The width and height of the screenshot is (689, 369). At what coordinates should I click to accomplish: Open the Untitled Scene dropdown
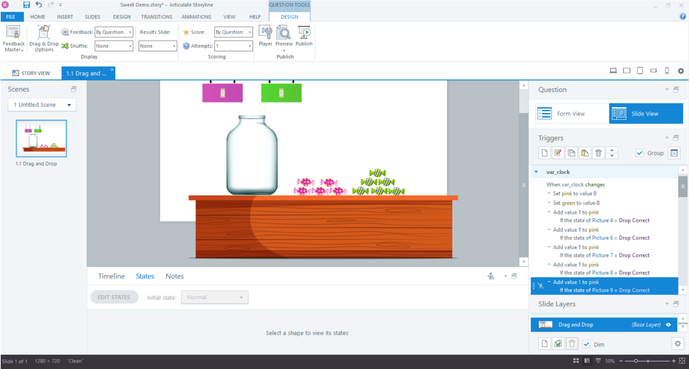42,105
